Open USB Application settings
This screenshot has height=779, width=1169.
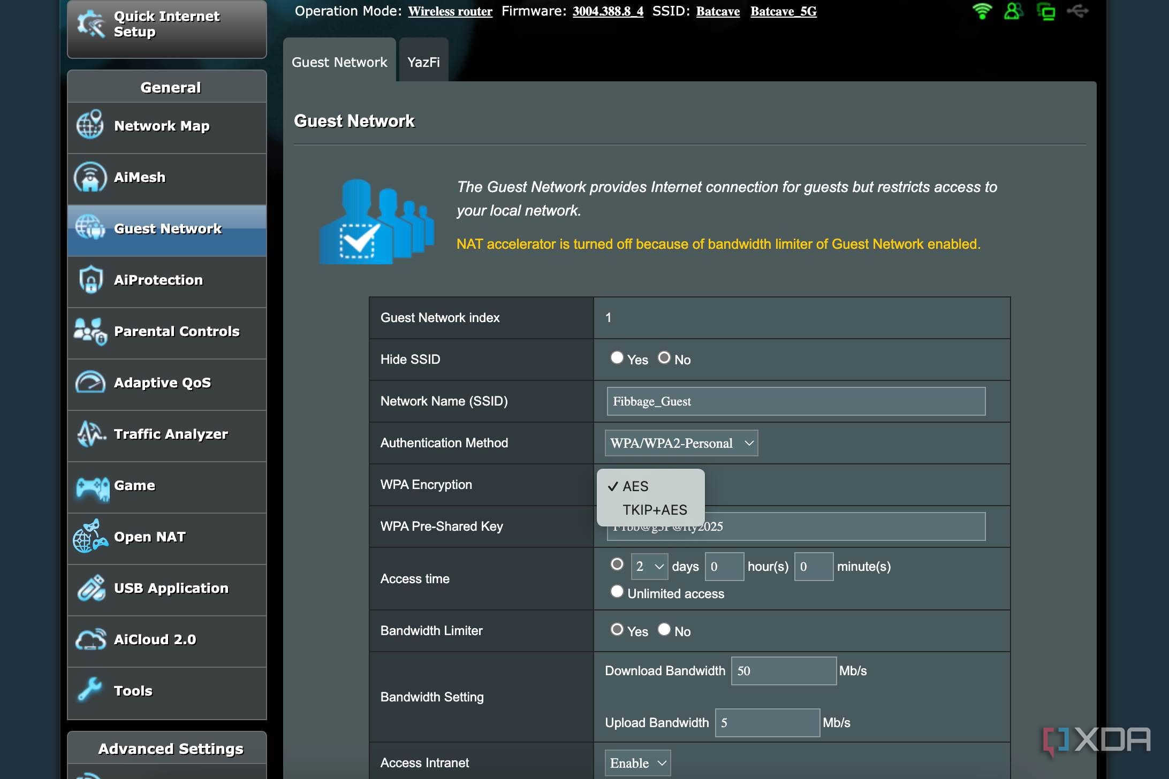click(170, 588)
